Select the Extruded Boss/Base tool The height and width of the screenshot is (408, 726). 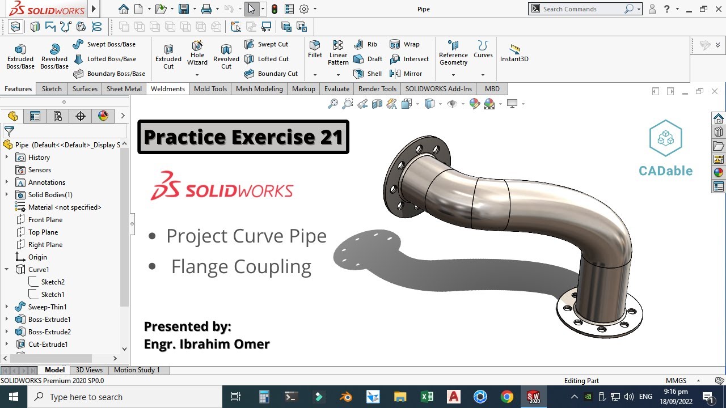[20, 57]
